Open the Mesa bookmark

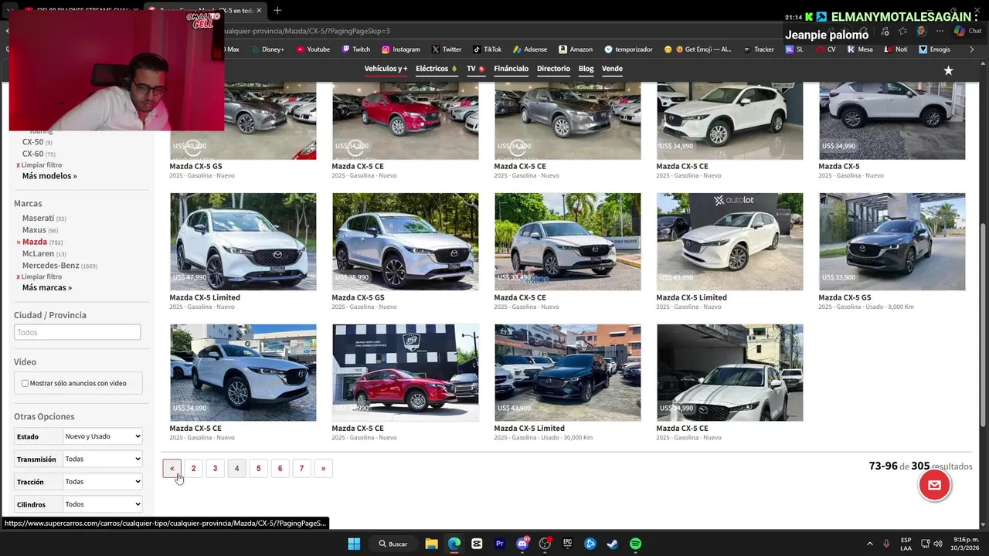(860, 49)
